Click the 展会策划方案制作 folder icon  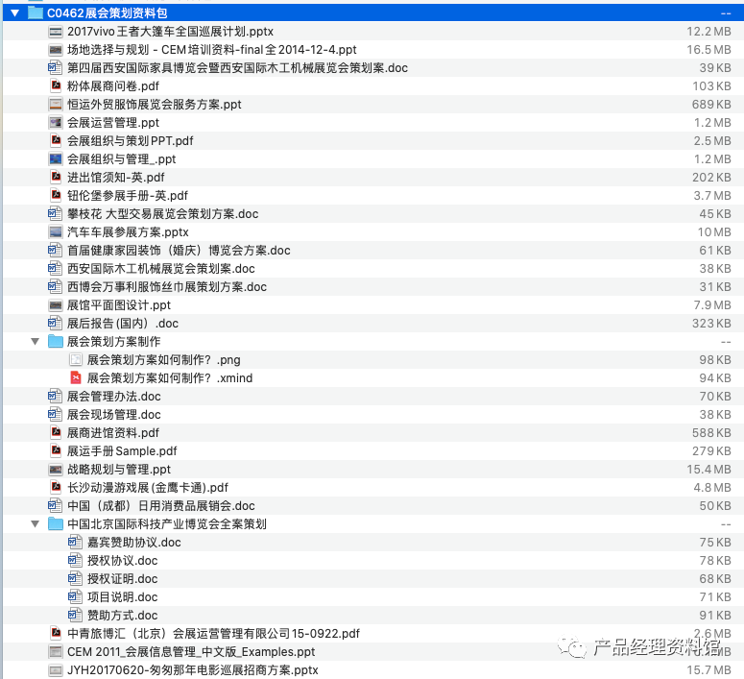click(56, 341)
